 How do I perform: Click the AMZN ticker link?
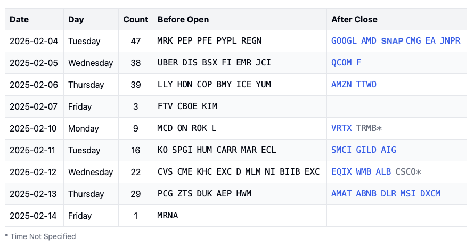click(341, 85)
